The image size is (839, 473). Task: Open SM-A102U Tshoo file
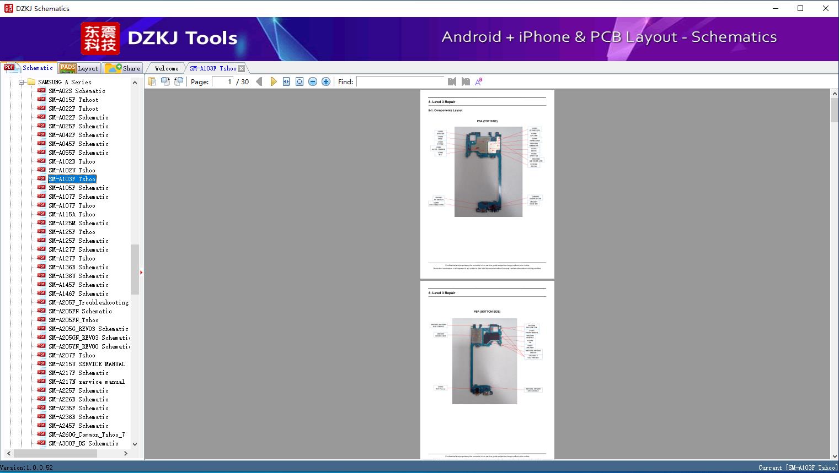[72, 170]
